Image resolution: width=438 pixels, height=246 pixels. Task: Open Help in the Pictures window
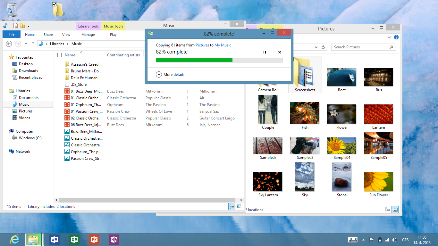coord(396,37)
